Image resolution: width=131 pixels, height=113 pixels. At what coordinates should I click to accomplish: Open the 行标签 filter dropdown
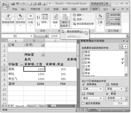pyautogui.click(x=22, y=64)
